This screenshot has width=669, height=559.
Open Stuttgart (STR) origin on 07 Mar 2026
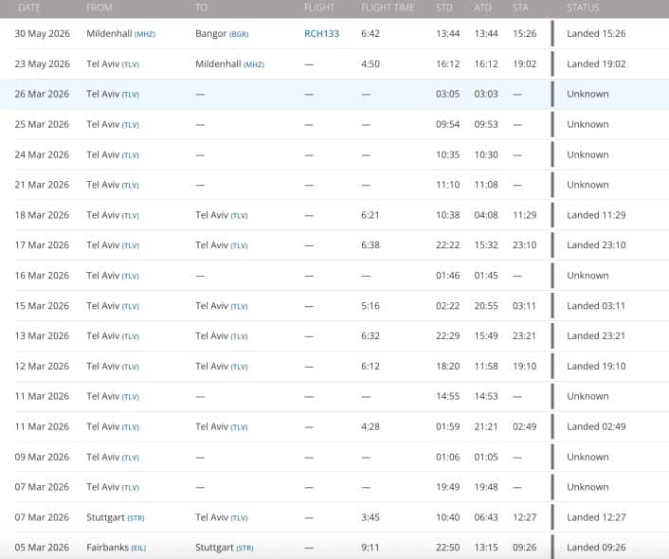116,517
